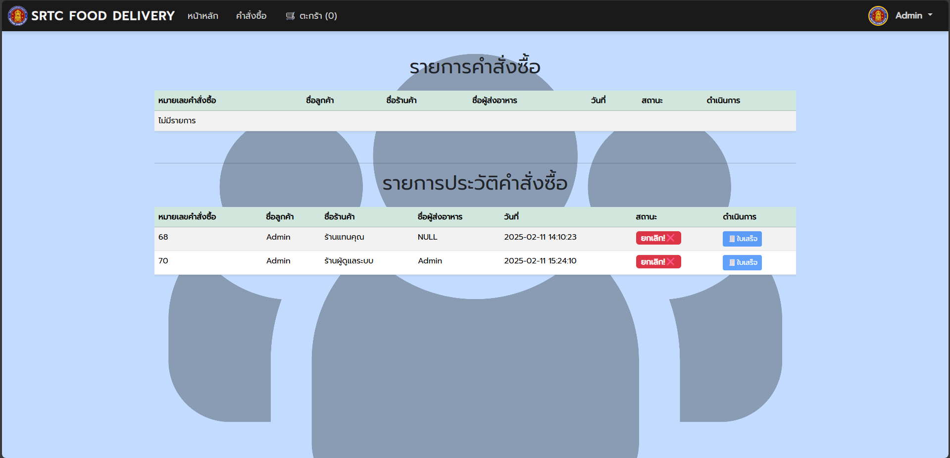The image size is (950, 458).
Task: Click the ไม่มีรายการ empty row
Action: (177, 121)
